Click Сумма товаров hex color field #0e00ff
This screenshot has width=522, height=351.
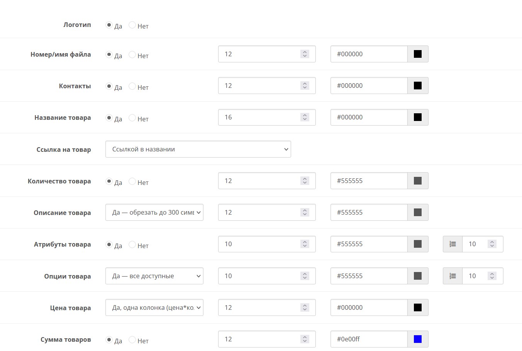(369, 339)
